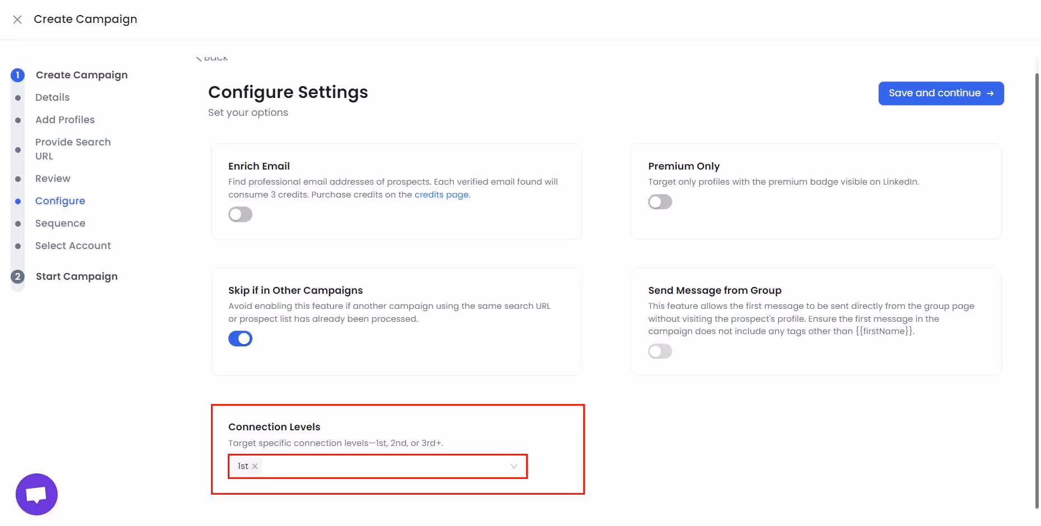Enable the Enrich Email toggle
Image resolution: width=1041 pixels, height=526 pixels.
pyautogui.click(x=240, y=214)
